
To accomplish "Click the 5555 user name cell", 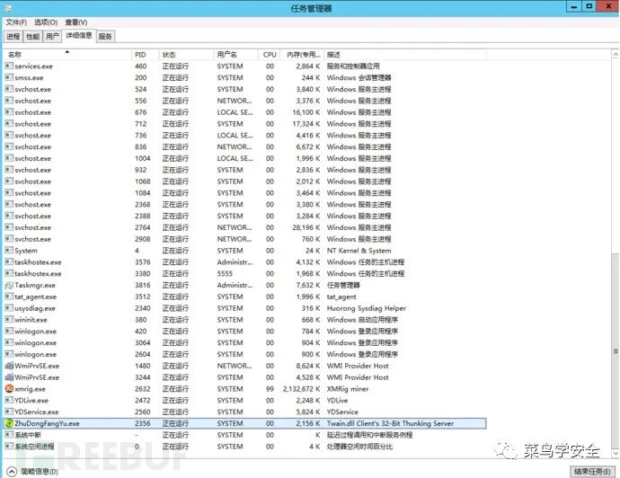I will point(225,274).
